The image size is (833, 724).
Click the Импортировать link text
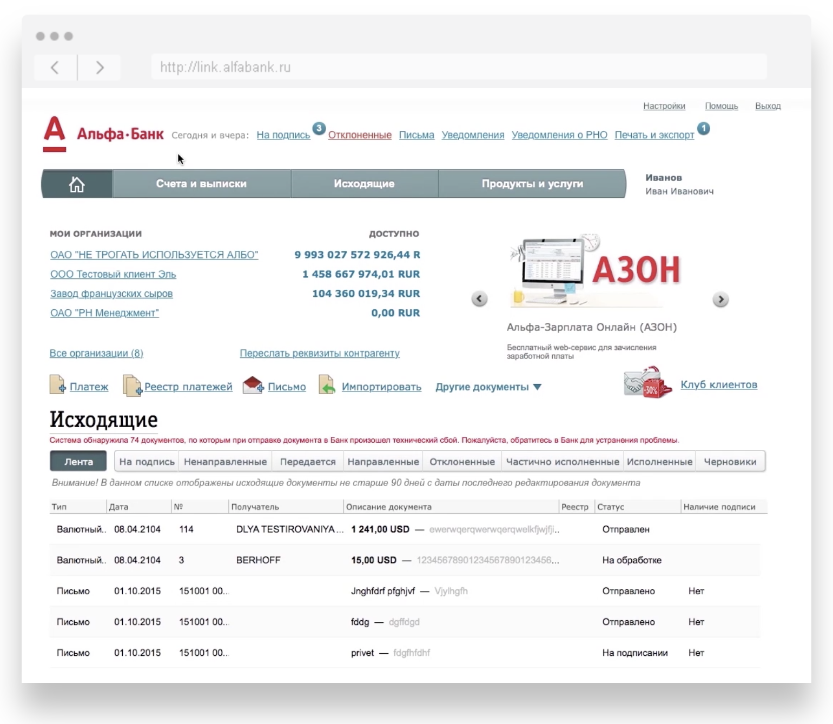381,387
